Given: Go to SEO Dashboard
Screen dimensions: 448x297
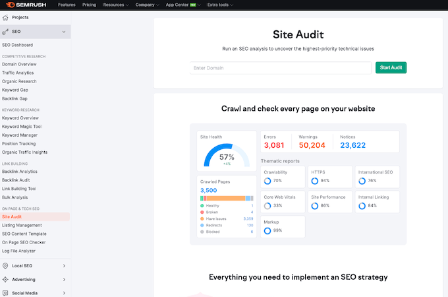Looking at the screenshot, I should (x=17, y=45).
